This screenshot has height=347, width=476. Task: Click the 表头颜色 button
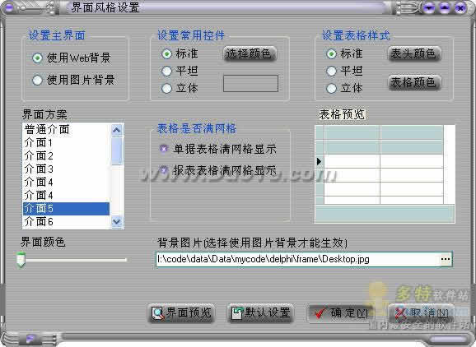point(414,54)
